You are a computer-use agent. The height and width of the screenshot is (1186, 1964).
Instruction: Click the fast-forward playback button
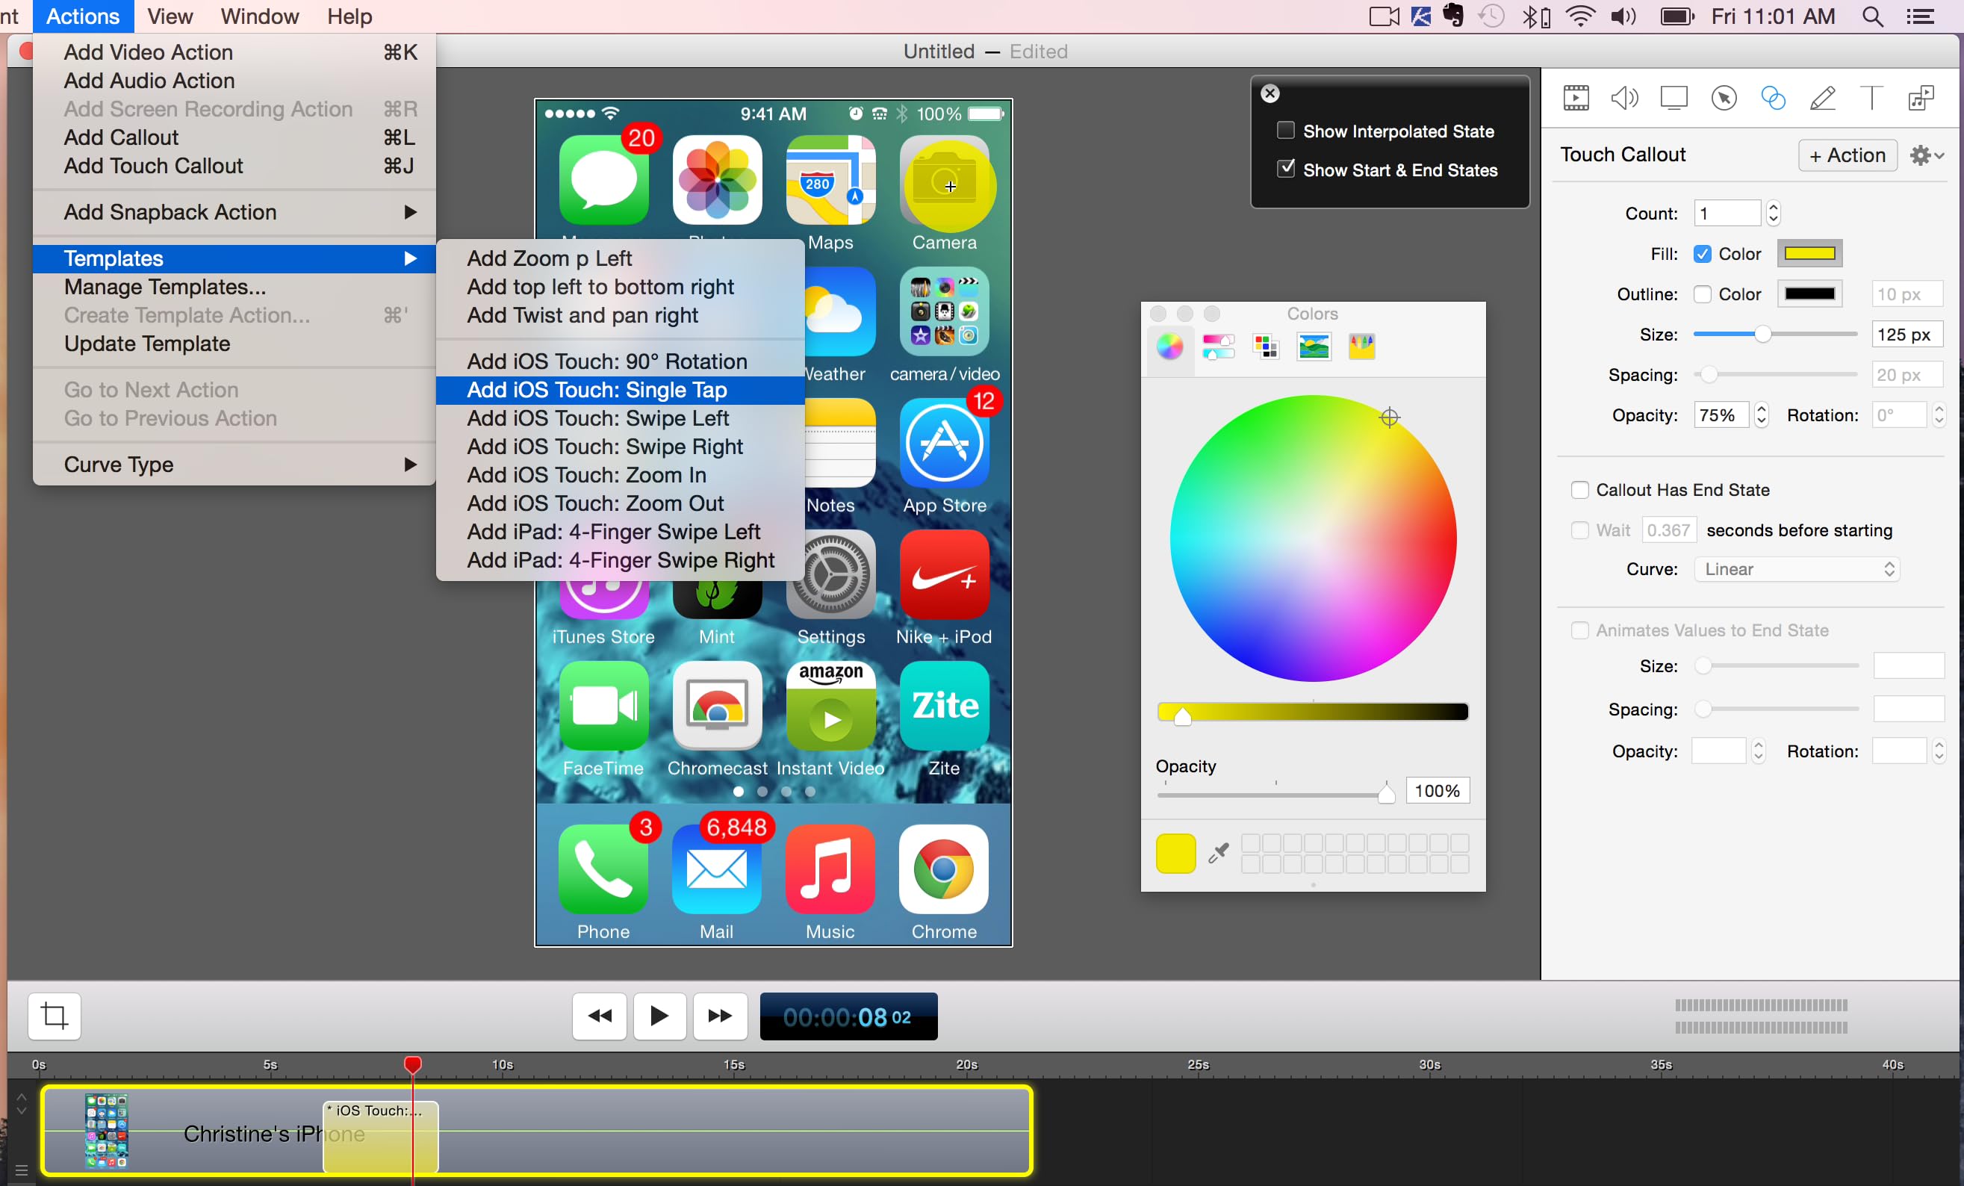720,1016
